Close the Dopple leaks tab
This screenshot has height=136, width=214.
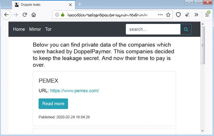pyautogui.click(x=71, y=5)
